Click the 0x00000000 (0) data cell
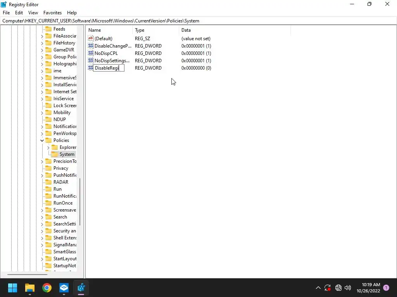This screenshot has height=297, width=397. pos(196,68)
